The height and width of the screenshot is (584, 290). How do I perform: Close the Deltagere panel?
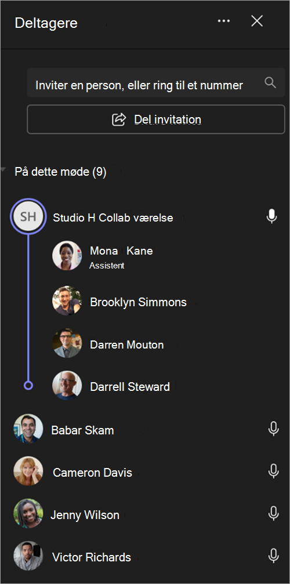click(257, 21)
